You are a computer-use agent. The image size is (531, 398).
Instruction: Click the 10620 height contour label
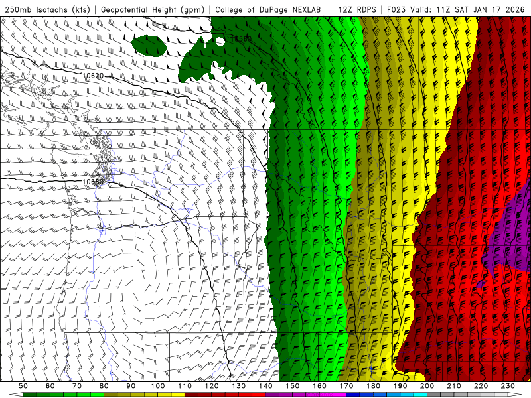click(93, 76)
